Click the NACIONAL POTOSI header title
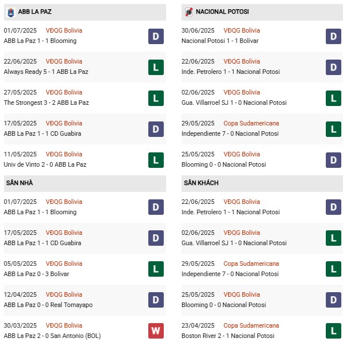Image resolution: width=343 pixels, height=342 pixels. coord(222,11)
